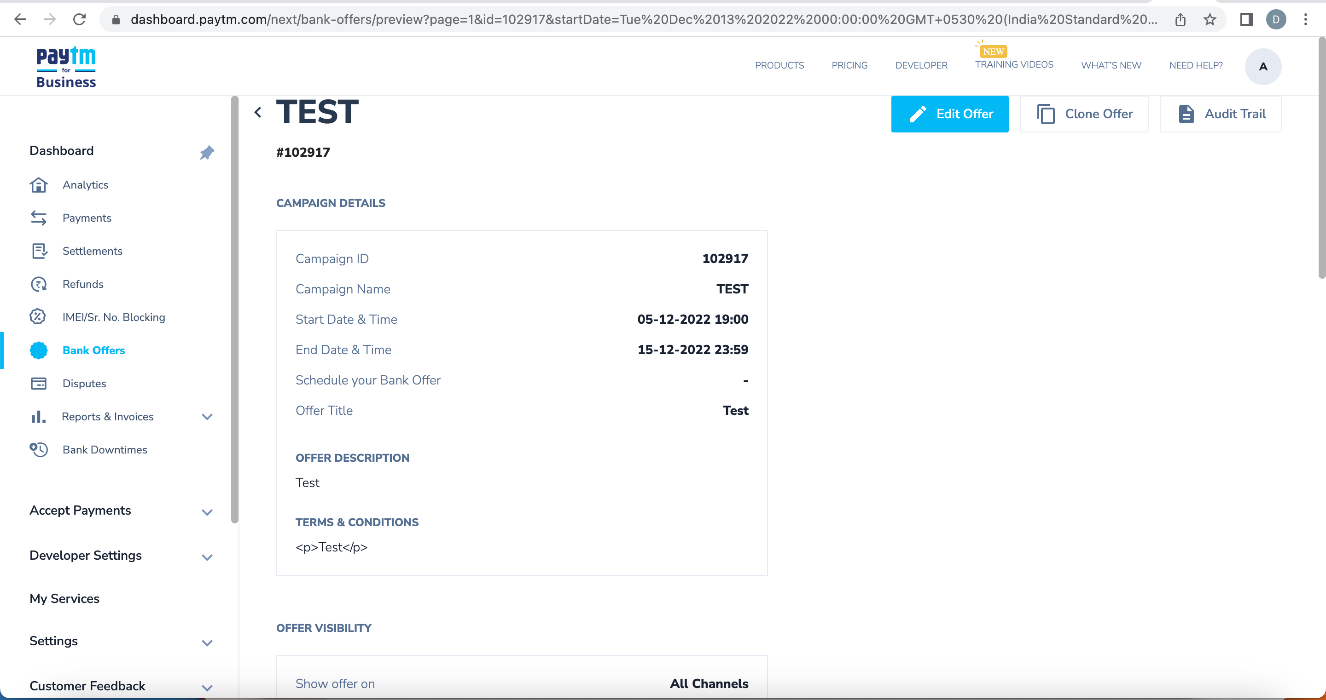Click the IMEI/Sr. No. Blocking icon
1326x700 pixels.
pos(38,317)
